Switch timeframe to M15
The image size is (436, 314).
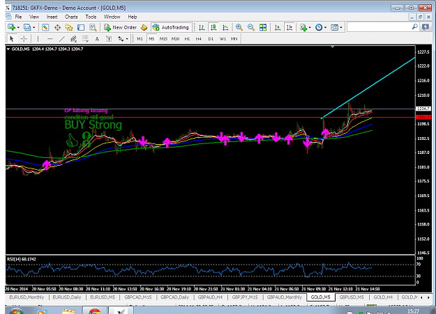click(163, 39)
